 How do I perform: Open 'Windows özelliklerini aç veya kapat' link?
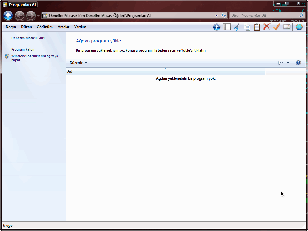[35, 58]
